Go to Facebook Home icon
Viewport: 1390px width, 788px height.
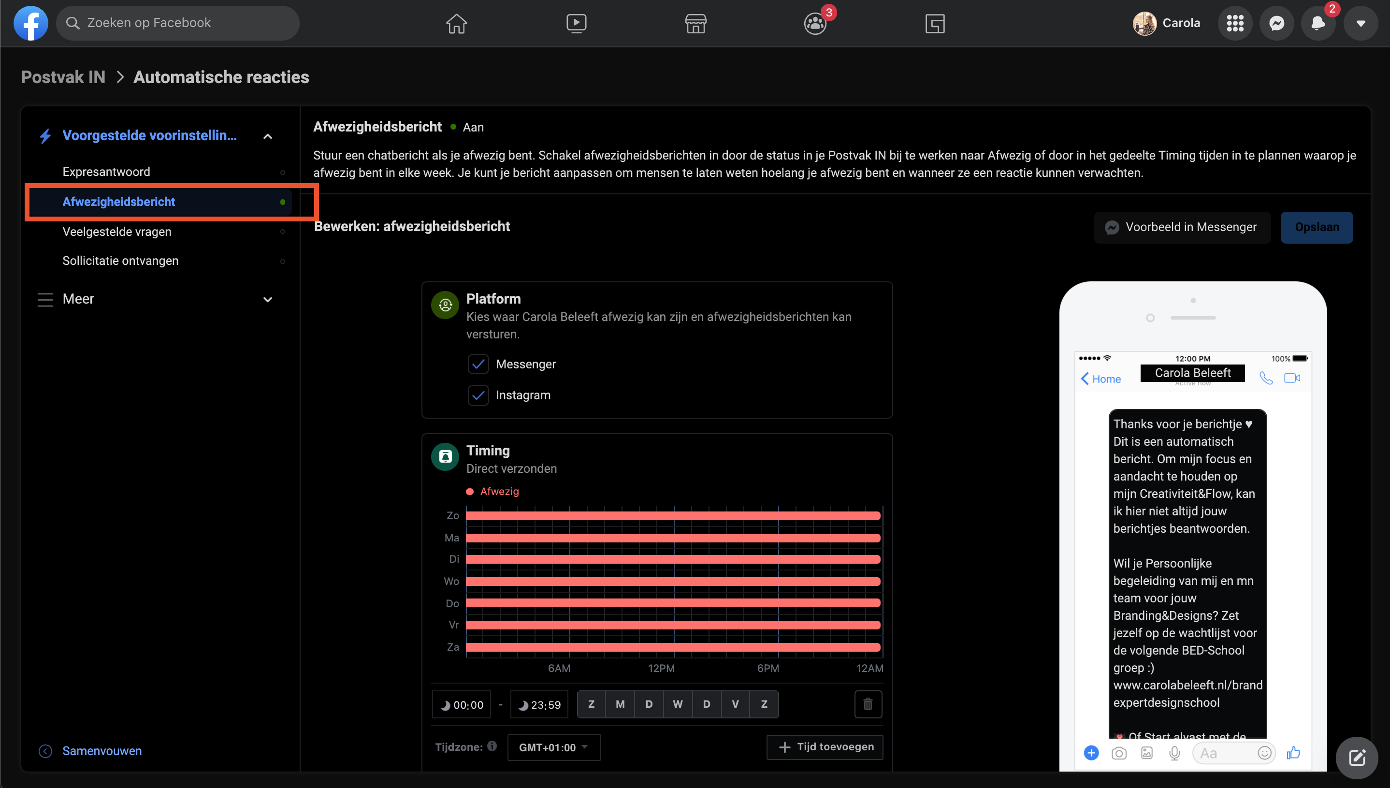click(x=456, y=23)
